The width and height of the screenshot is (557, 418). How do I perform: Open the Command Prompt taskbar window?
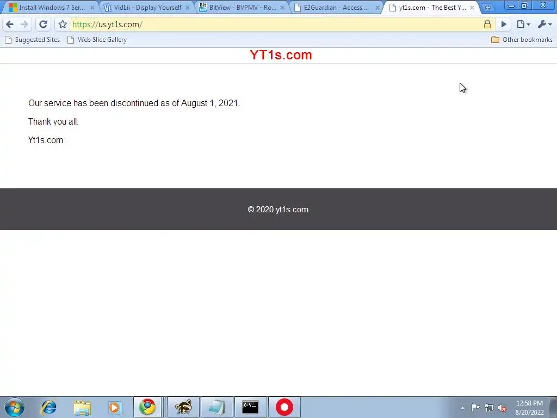(250, 407)
